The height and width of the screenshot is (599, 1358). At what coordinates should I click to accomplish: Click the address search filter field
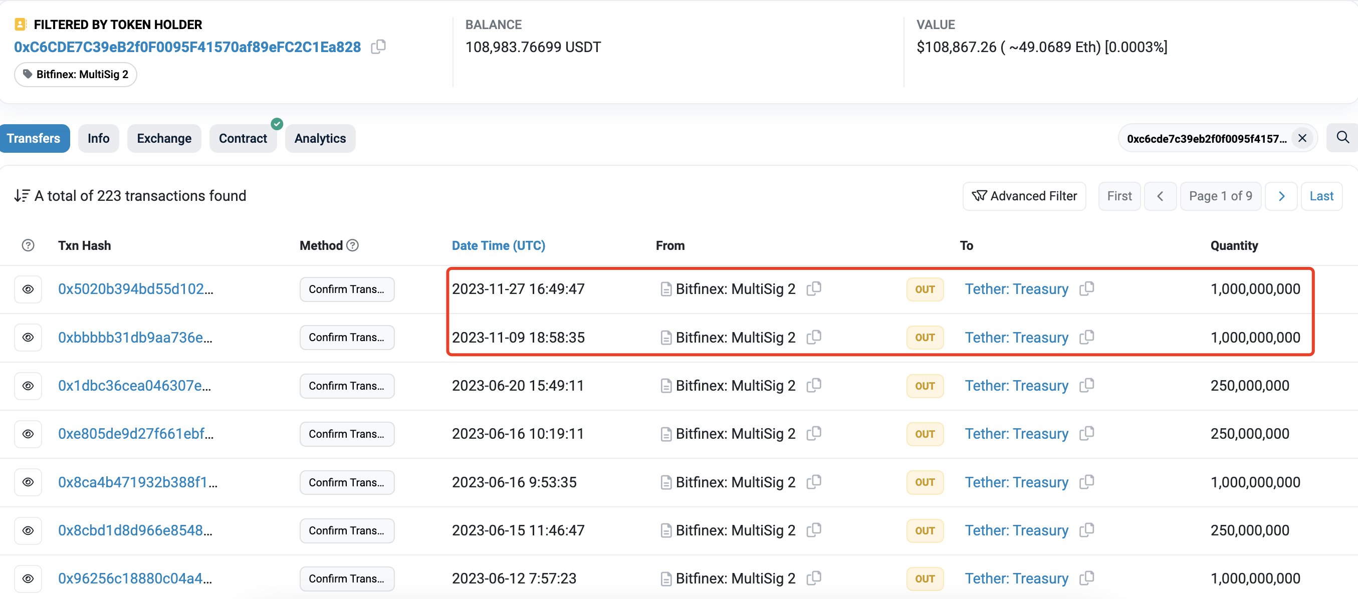click(1206, 139)
